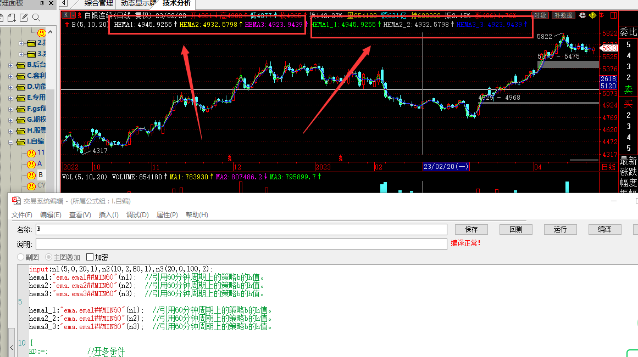Select the red anchor icon on chart header
The image size is (638, 357).
(602, 15)
